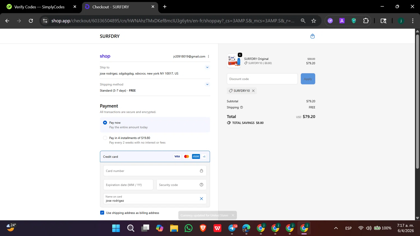Click the TOTAL SAVINGS $8.80 text
The image size is (420, 236).
pos(248,123)
